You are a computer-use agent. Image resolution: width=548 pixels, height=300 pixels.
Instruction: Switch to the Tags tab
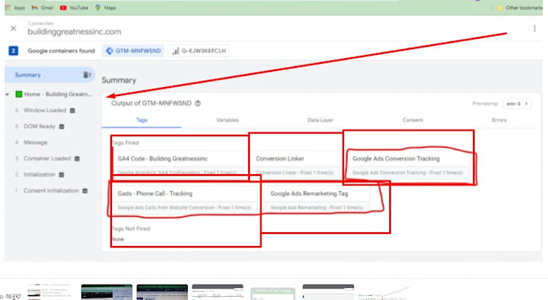(x=142, y=120)
